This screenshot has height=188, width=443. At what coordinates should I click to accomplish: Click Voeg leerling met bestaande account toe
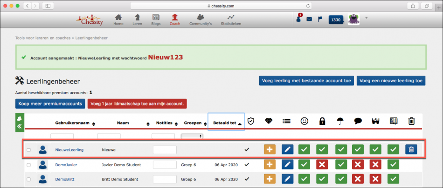point(306,80)
